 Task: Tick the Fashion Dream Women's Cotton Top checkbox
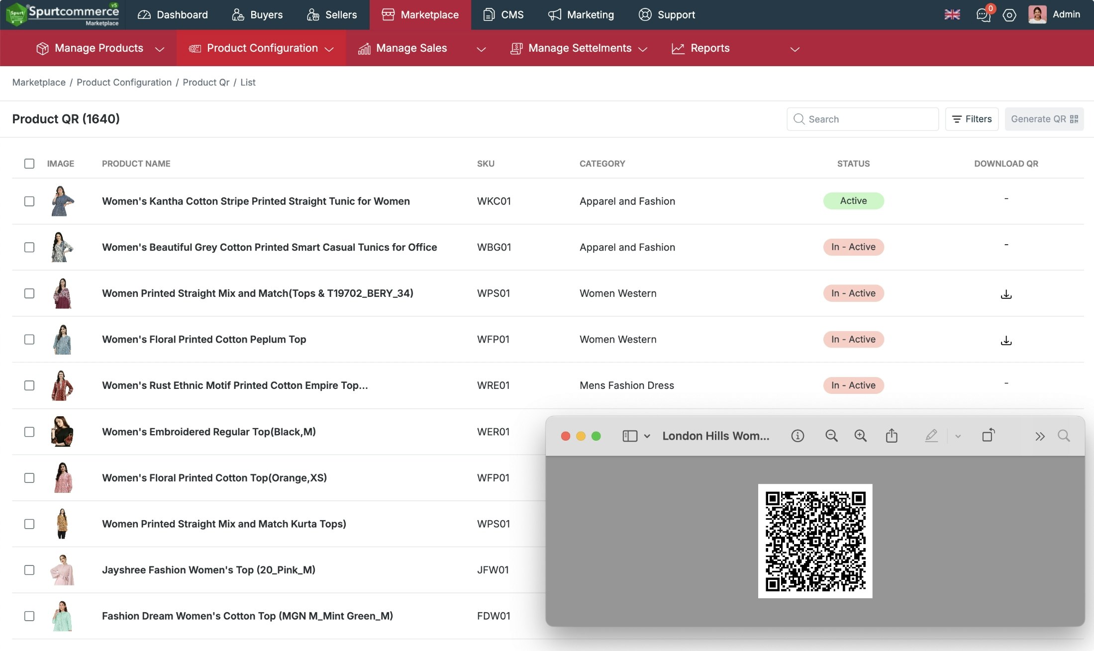[29, 616]
